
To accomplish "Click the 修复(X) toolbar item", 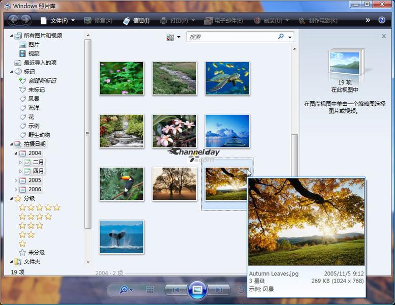I will click(98, 21).
